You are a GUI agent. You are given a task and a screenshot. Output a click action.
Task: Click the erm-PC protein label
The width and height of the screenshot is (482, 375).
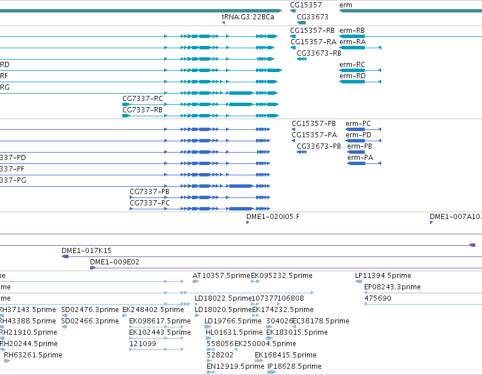pos(358,124)
